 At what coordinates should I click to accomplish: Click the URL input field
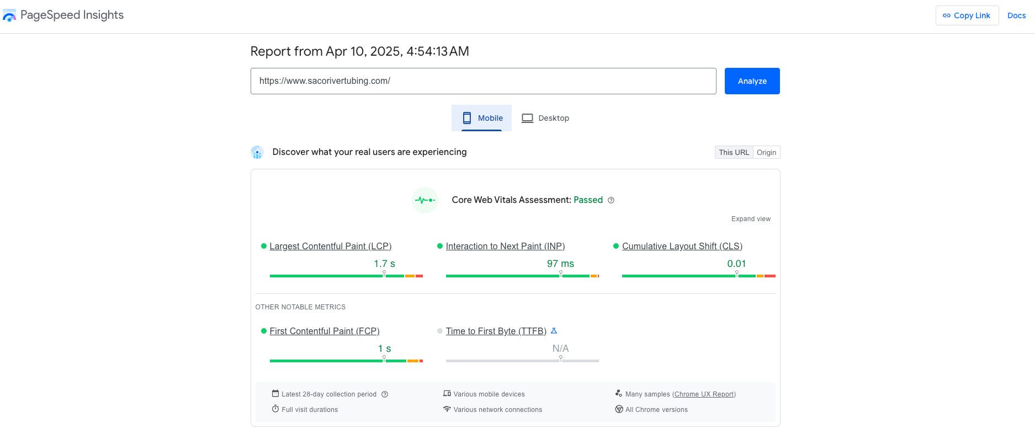point(483,81)
